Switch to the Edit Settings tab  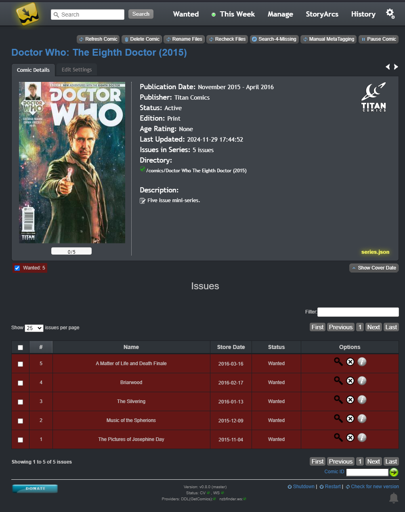tap(77, 70)
